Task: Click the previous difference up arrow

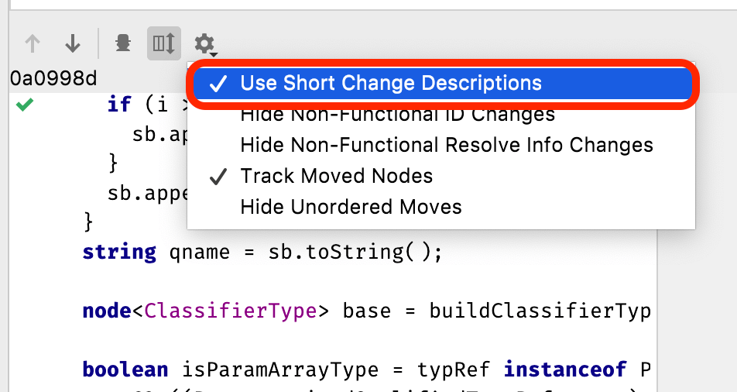Action: [x=33, y=43]
